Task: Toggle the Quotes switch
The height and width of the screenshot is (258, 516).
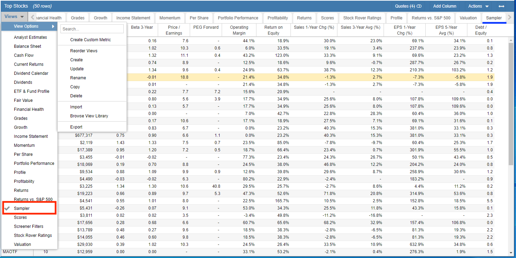Action: coord(419,6)
